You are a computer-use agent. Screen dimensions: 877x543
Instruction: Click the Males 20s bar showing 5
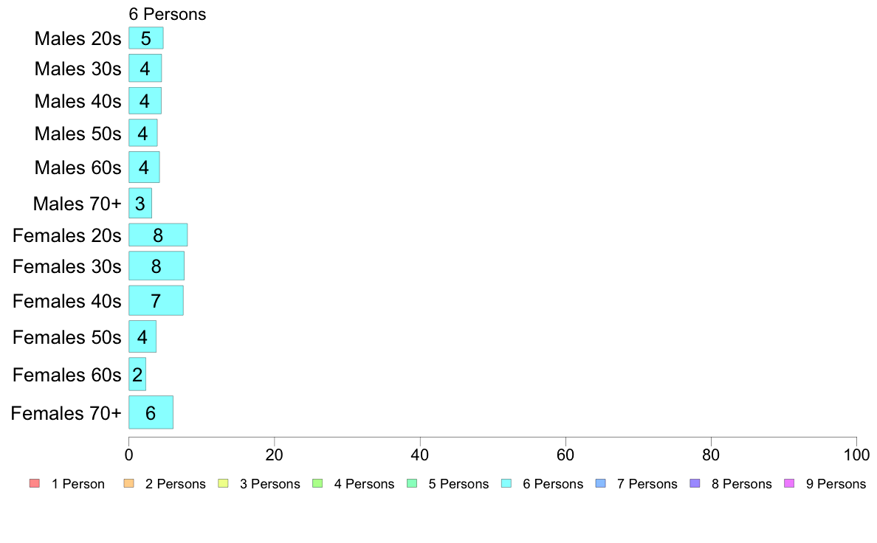point(146,38)
